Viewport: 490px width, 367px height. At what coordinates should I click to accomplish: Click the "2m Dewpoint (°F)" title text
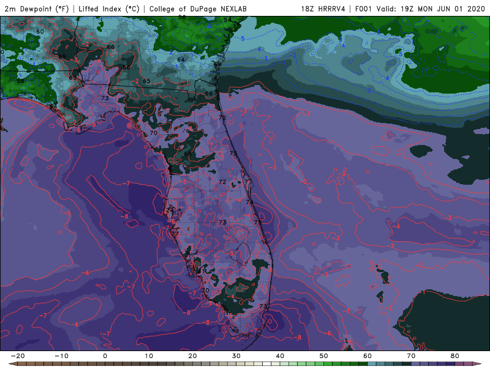click(x=37, y=9)
